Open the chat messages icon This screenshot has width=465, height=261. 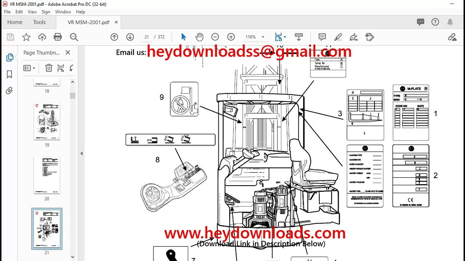click(x=421, y=22)
